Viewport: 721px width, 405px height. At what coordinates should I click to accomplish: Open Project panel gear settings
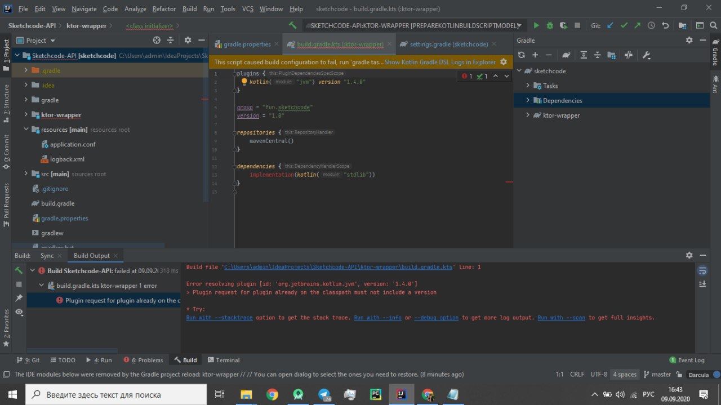click(x=188, y=40)
